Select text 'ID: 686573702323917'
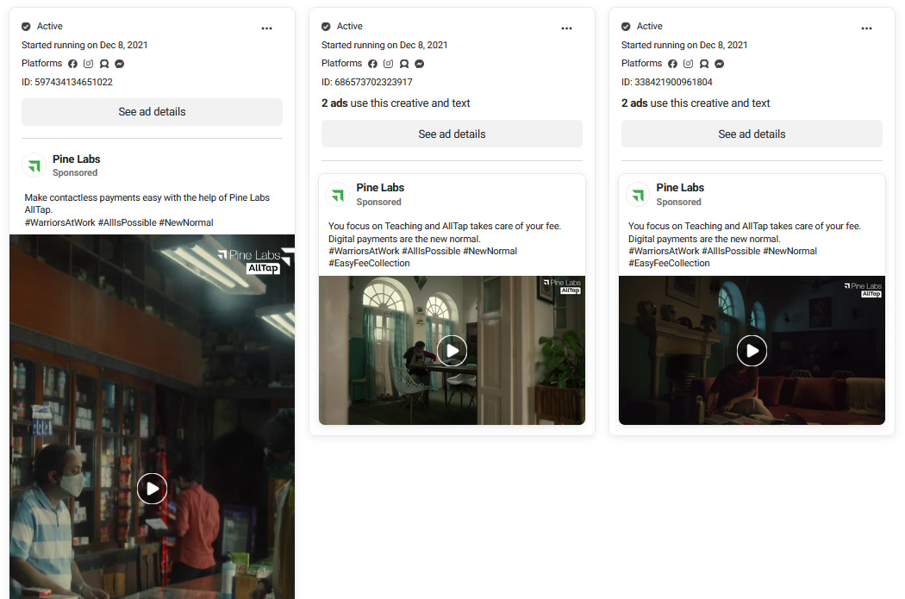905x599 pixels. tap(367, 82)
